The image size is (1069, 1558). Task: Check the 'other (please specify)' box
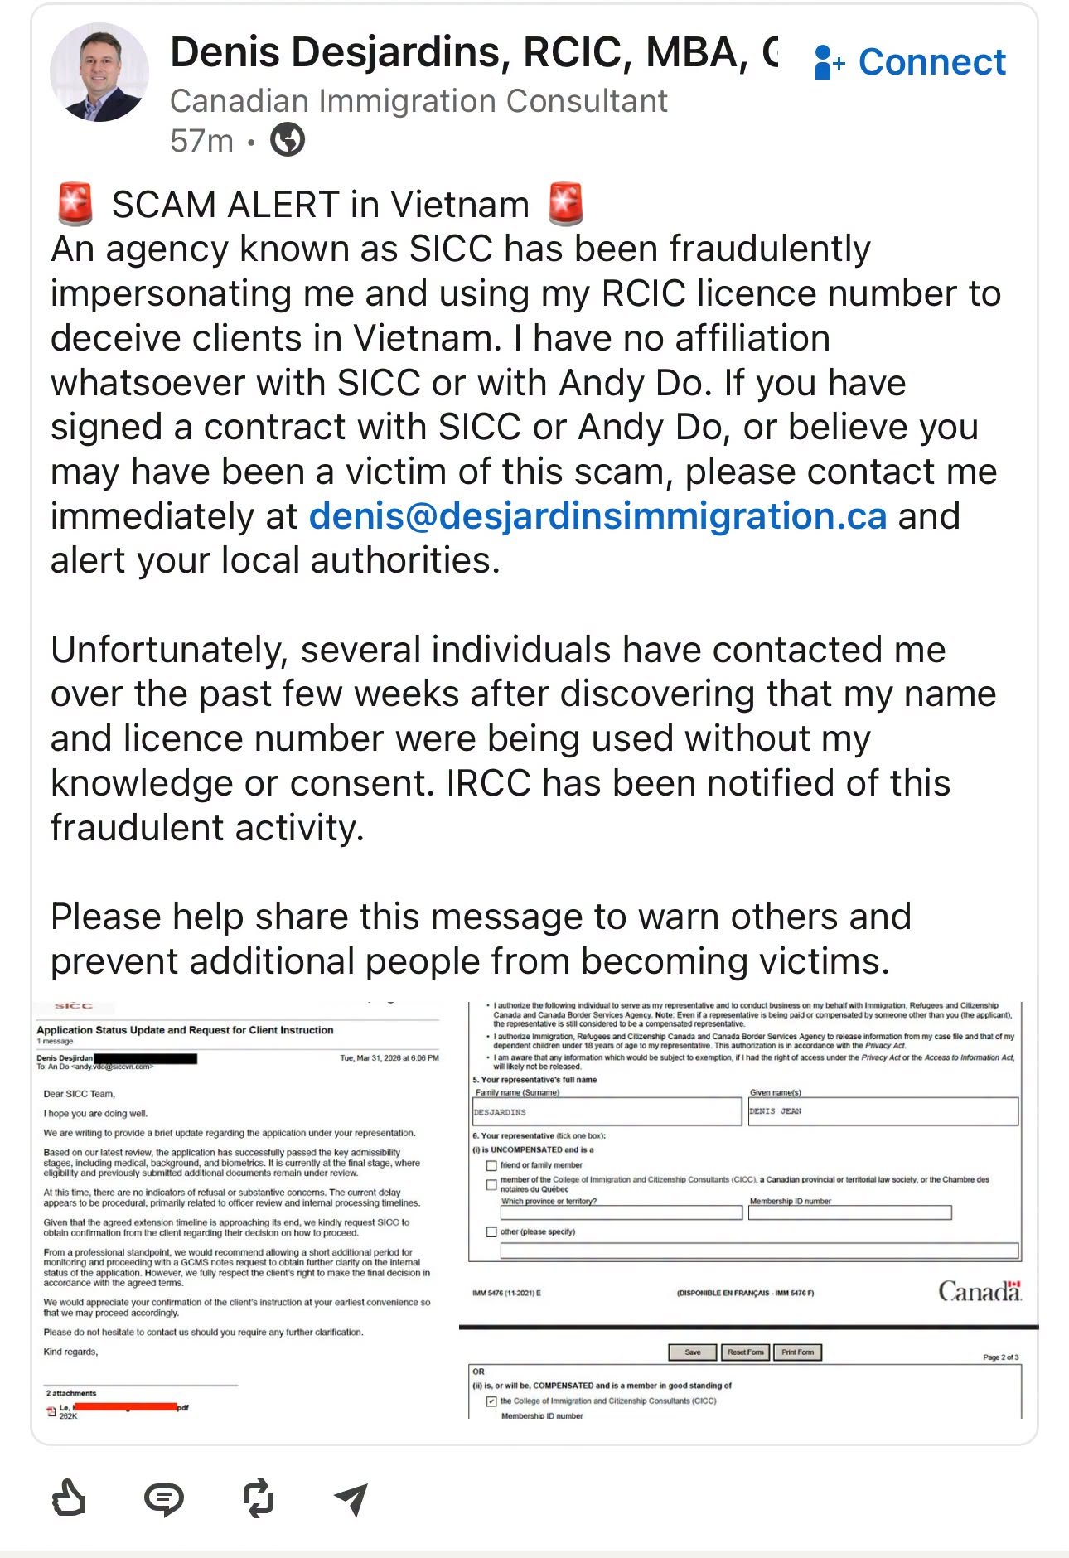[491, 1231]
